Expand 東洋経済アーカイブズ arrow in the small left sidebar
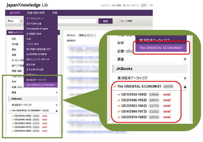The height and width of the screenshot is (142, 203). [x=57, y=105]
